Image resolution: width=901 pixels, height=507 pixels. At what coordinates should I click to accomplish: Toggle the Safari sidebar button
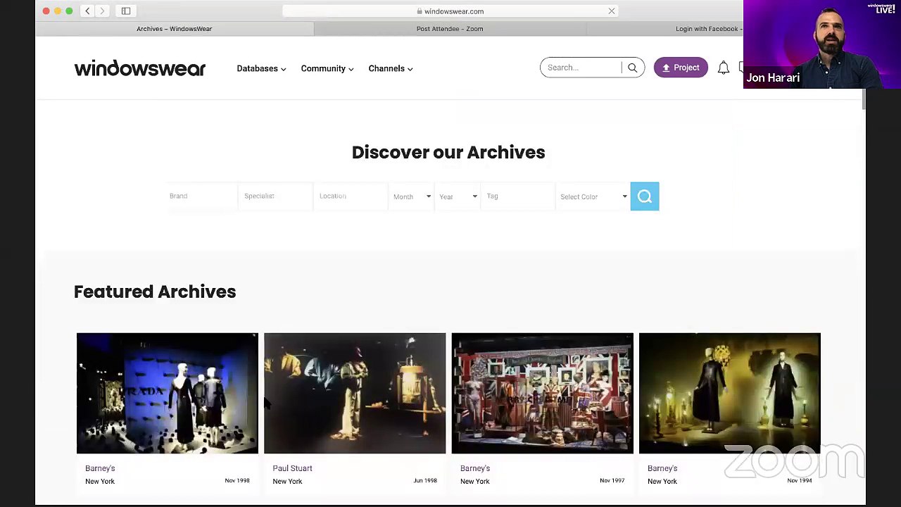126,11
